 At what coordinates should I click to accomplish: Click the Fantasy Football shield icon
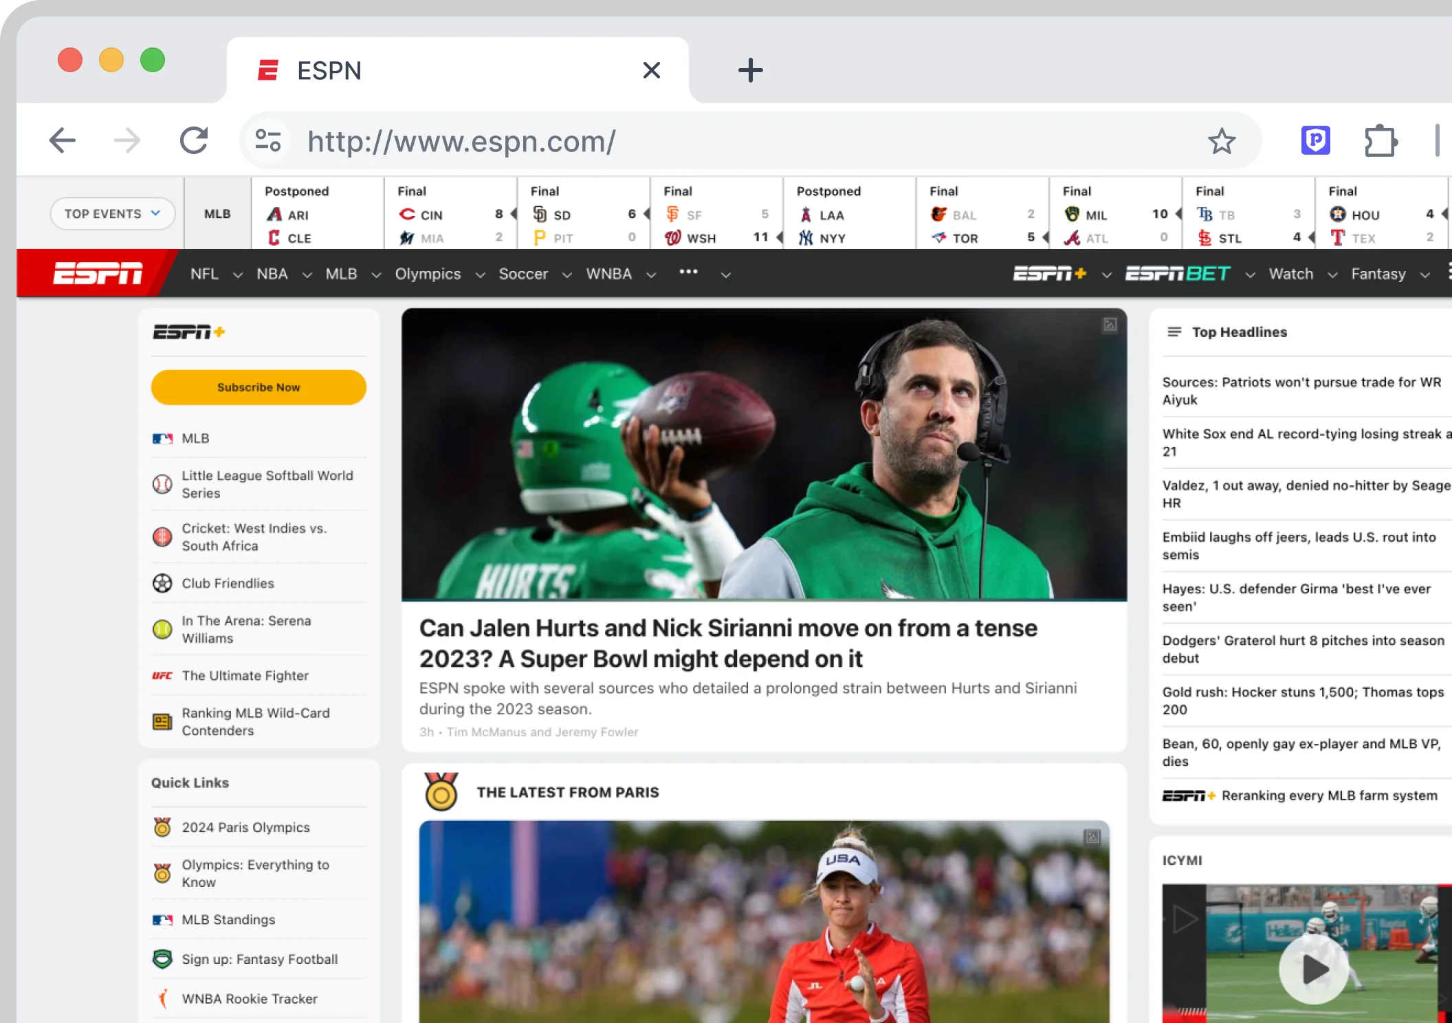tap(162, 959)
